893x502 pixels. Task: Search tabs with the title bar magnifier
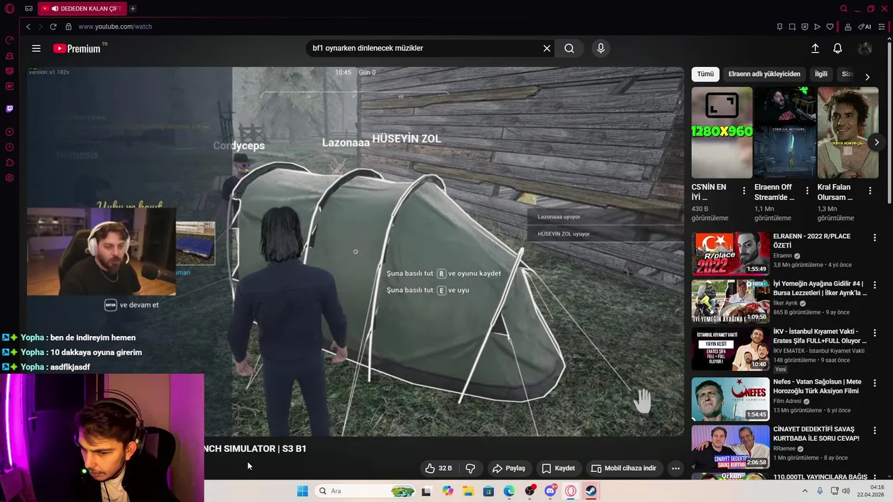[x=843, y=8]
